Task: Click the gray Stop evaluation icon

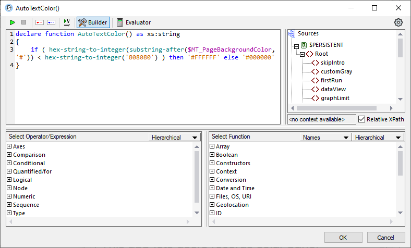Action: [23, 22]
